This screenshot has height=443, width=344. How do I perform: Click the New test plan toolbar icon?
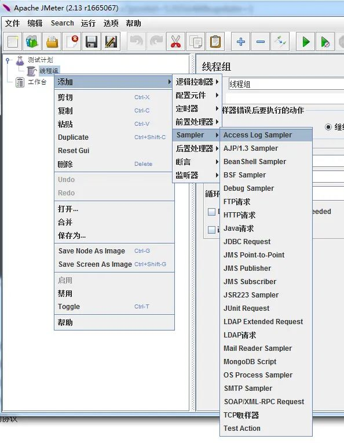(13, 42)
